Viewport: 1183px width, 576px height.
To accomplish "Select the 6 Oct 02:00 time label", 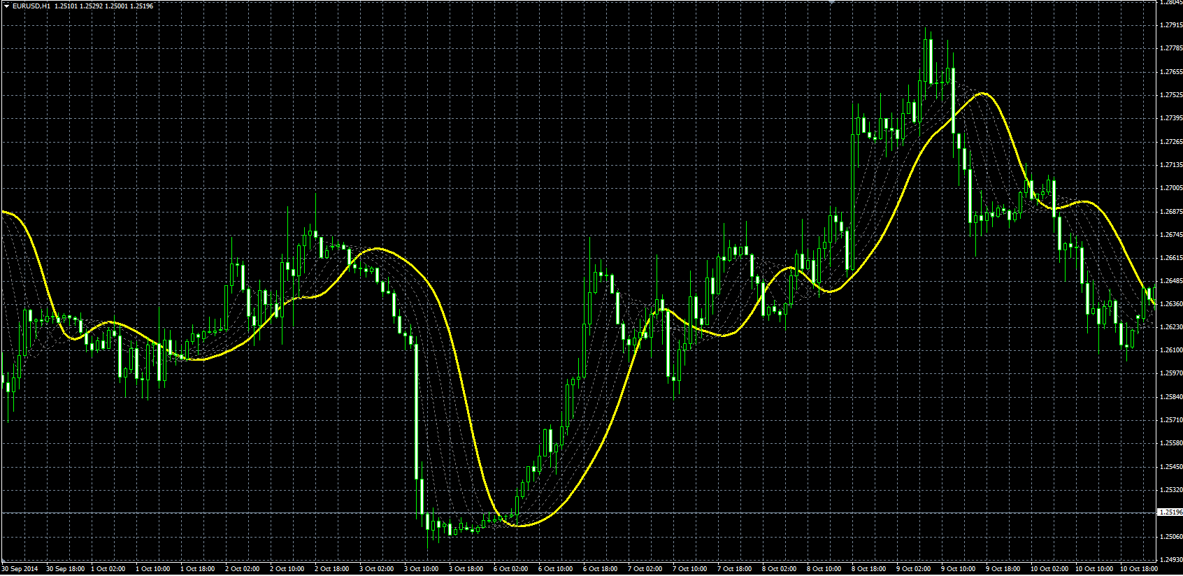I will pos(511,569).
